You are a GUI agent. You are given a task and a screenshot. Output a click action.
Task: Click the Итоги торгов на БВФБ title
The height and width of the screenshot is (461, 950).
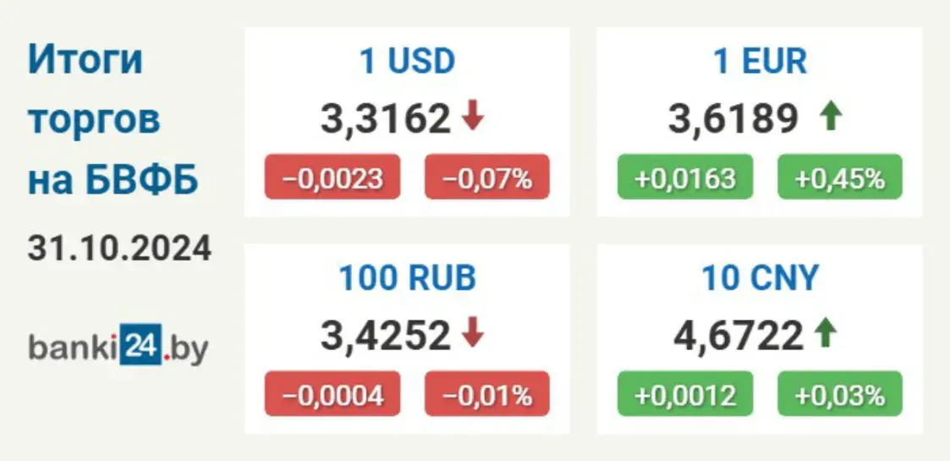(113, 120)
